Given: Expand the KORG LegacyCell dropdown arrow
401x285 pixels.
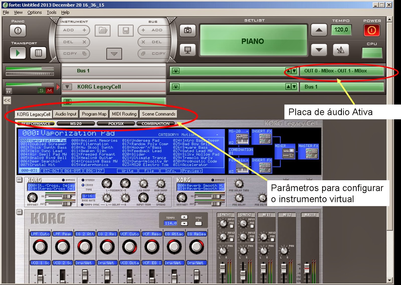Looking at the screenshot, I should [67, 87].
